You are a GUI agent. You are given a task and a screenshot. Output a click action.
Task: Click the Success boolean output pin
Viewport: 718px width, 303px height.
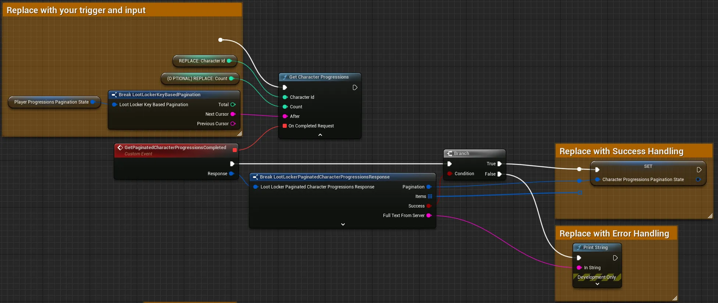coord(429,206)
